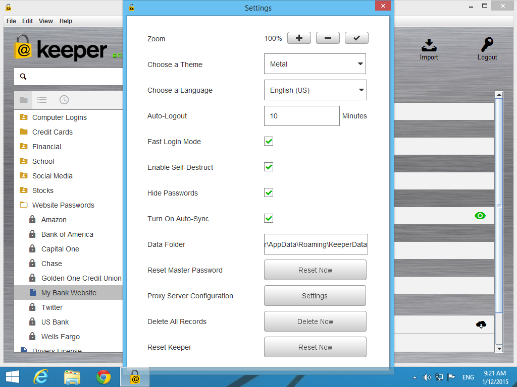
Task: Select the Amazon record
Action: tap(54, 220)
